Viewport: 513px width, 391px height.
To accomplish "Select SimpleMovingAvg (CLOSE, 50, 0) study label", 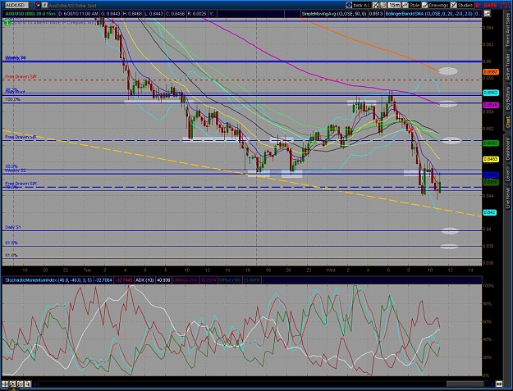I will [334, 14].
